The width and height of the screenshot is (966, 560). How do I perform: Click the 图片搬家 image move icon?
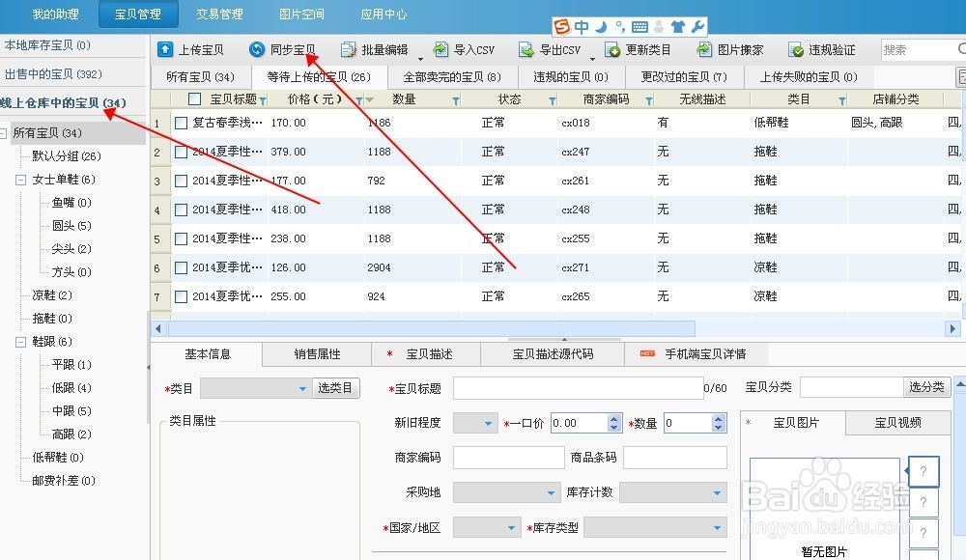tap(704, 49)
